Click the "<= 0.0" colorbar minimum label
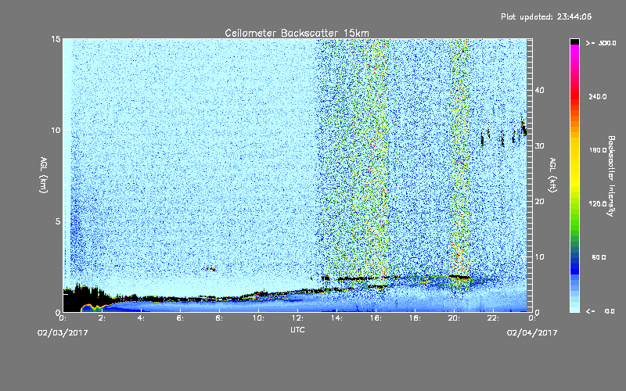 (x=601, y=310)
